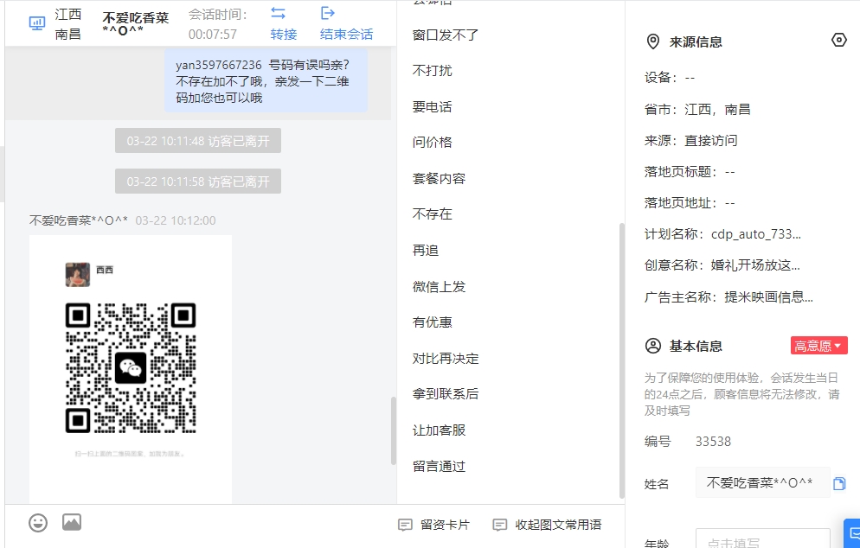Select quick phrase 窗口发不了
Screen dimensions: 860x548
point(446,35)
